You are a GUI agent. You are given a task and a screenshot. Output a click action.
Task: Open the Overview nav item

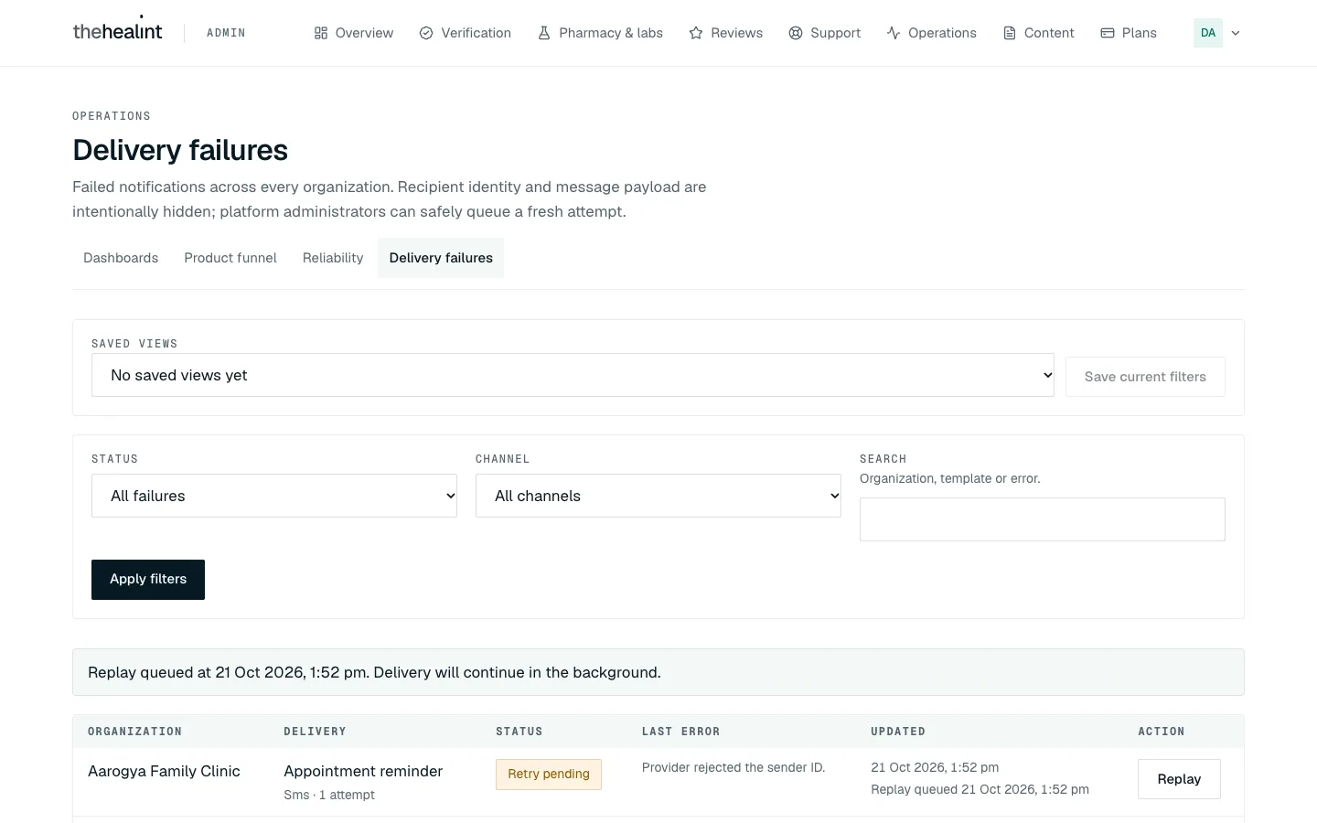[354, 33]
